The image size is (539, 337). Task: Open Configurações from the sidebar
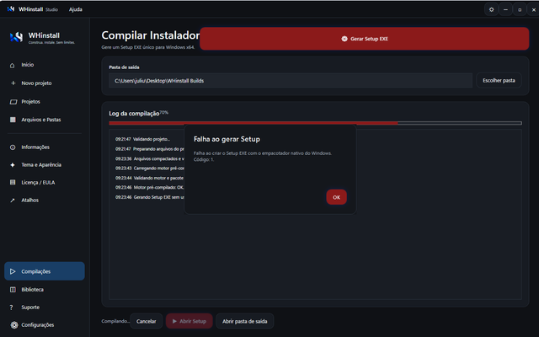[44, 325]
